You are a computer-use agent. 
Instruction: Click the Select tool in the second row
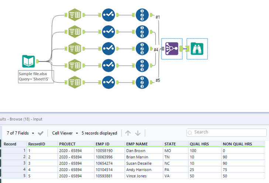click(x=108, y=32)
